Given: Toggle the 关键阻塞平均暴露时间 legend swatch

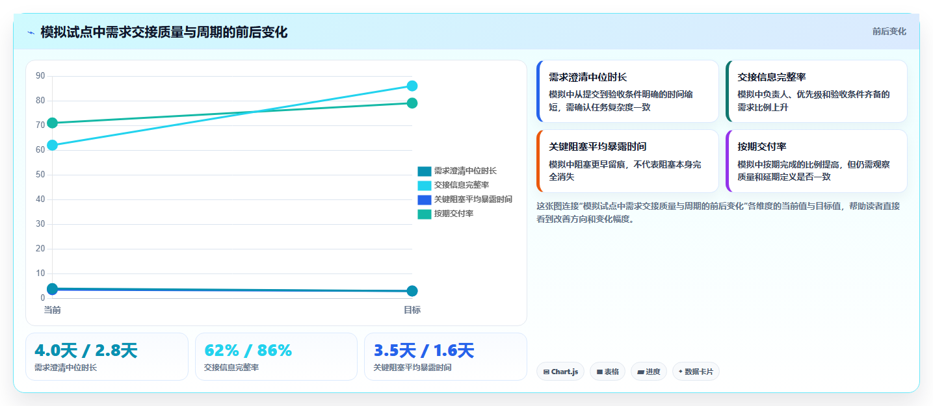Looking at the screenshot, I should (424, 199).
